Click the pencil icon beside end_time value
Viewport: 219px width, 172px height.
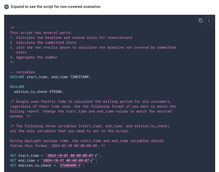(92, 161)
